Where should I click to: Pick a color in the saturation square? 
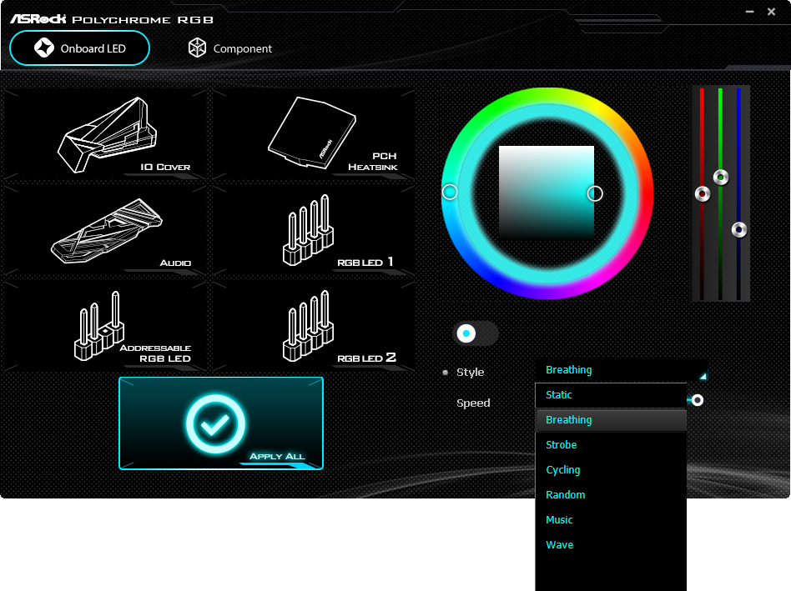tap(547, 193)
